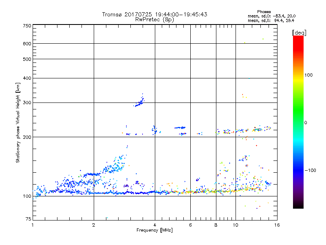This screenshot has height=245, width=326.
Task: Click the colorbar label '0'
Action: click(x=306, y=122)
